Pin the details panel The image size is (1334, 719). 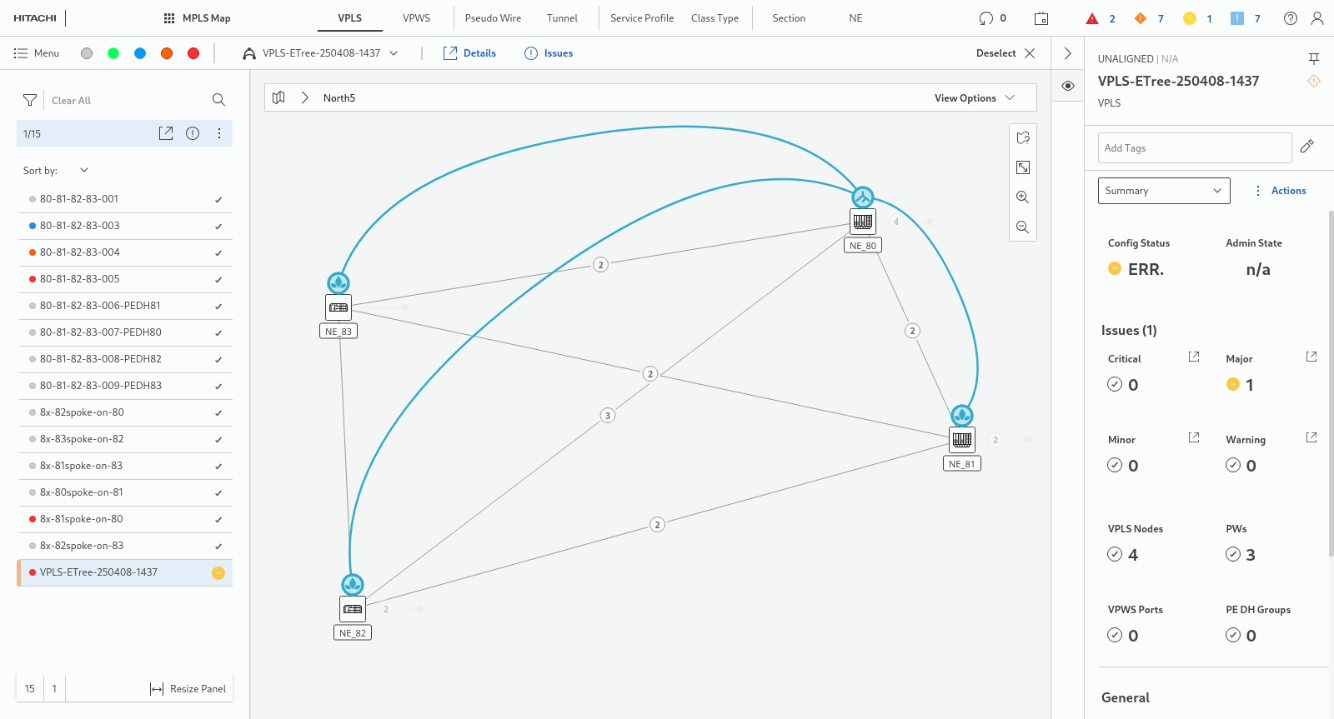1314,58
